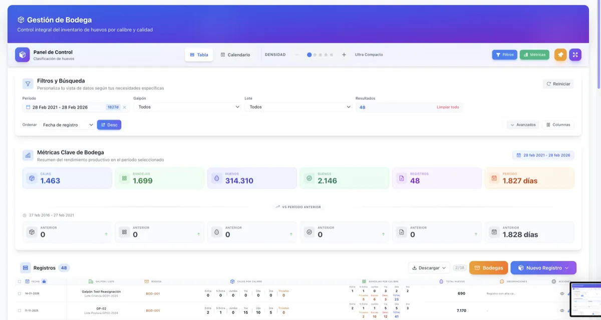Click the chart icon beside Métricas Clave de Bodega
The height and width of the screenshot is (320, 601).
pos(28,155)
